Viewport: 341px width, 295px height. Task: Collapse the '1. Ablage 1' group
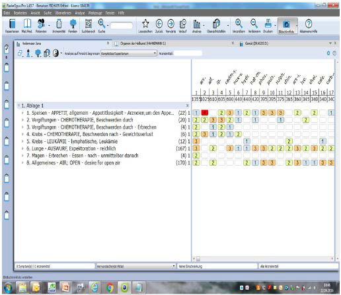[19, 106]
